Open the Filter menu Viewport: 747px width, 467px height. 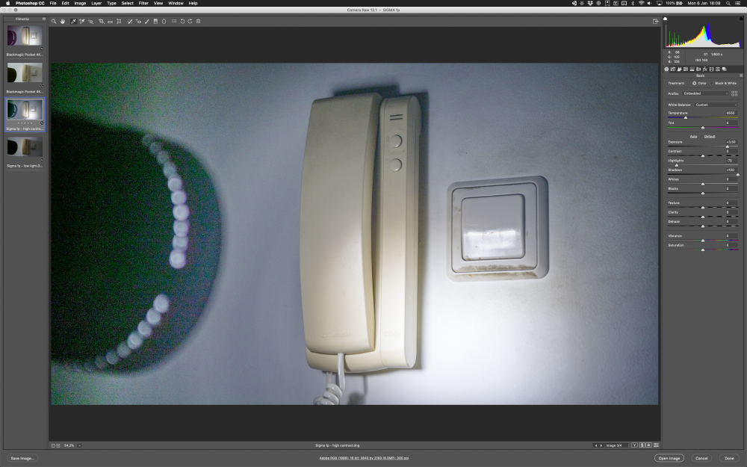coord(143,3)
